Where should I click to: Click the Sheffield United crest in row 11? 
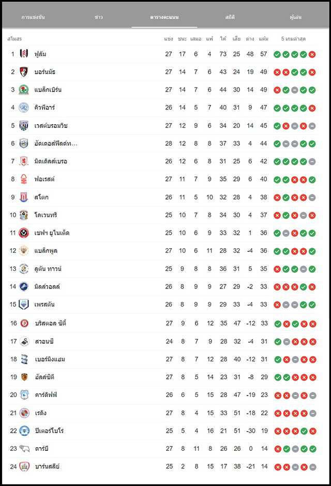[24, 233]
